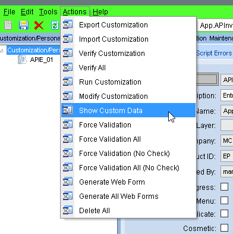The image size is (233, 234).
Task: Select Generate All Web Forms
Action: (x=128, y=196)
